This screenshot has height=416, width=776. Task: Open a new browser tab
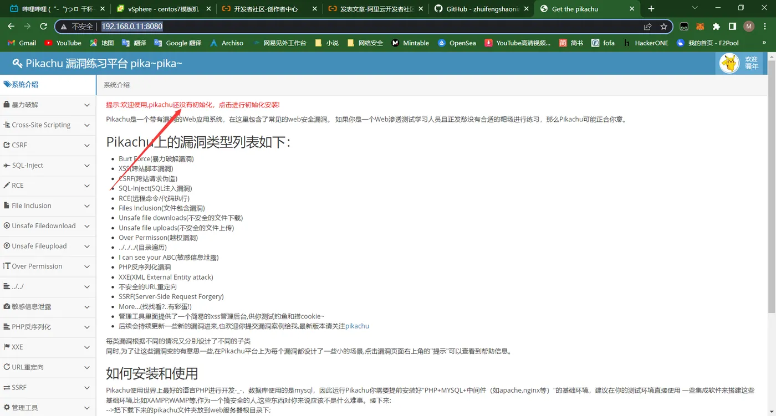pyautogui.click(x=651, y=8)
